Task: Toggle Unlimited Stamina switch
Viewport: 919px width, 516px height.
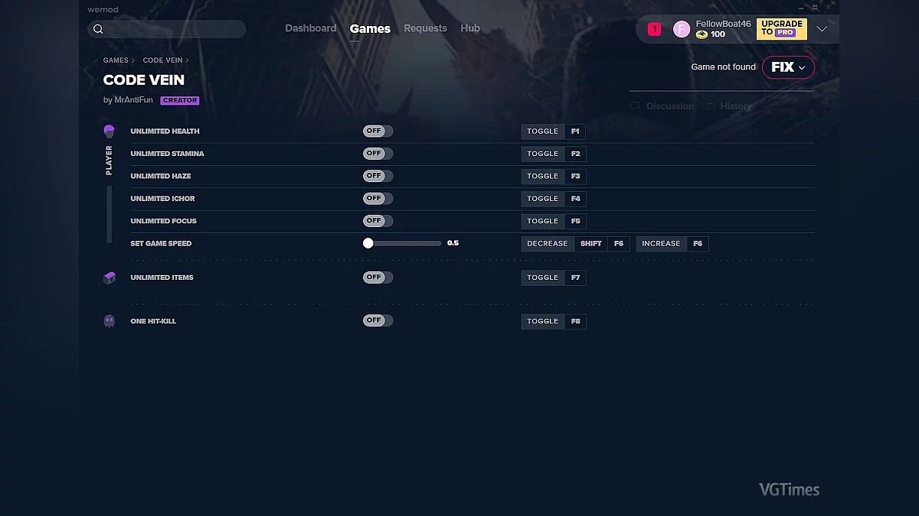Action: (378, 154)
